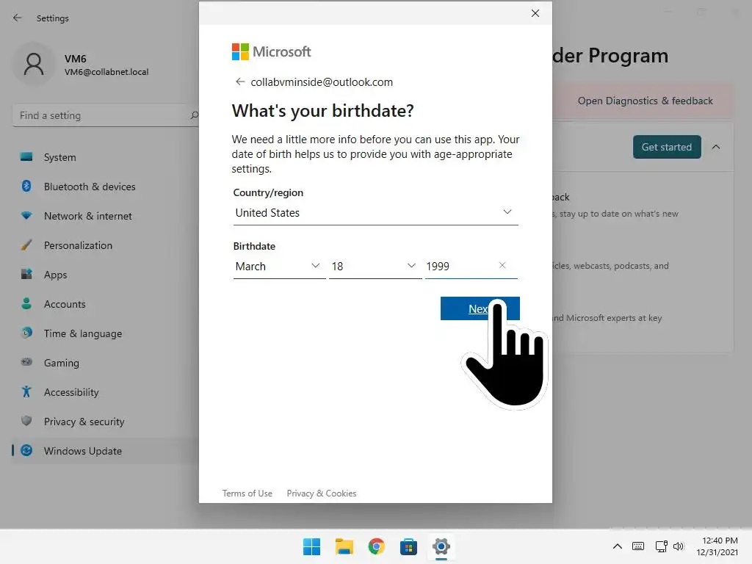The width and height of the screenshot is (752, 564).
Task: Click Open Diagnostics & feedback
Action: 645,101
